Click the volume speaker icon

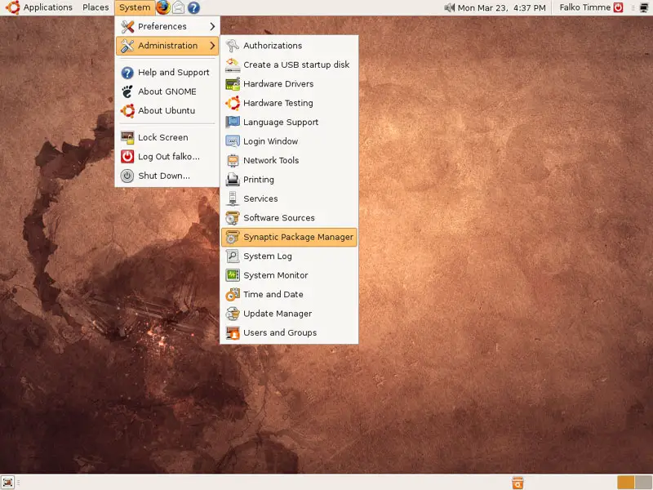pos(450,7)
